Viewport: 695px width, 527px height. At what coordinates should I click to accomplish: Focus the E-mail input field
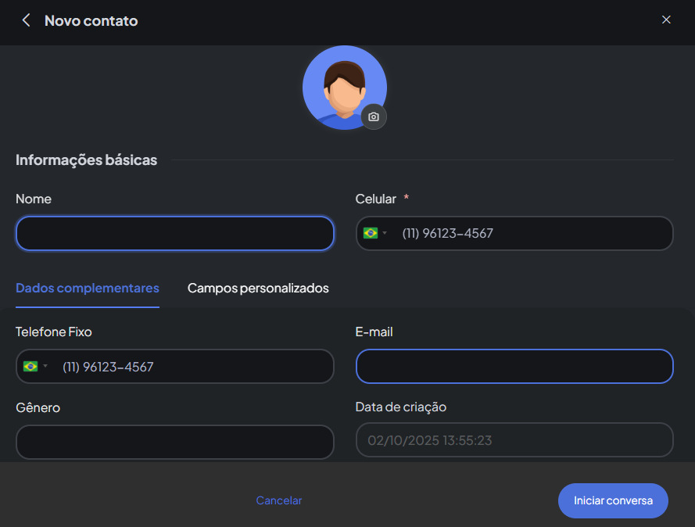tap(514, 366)
